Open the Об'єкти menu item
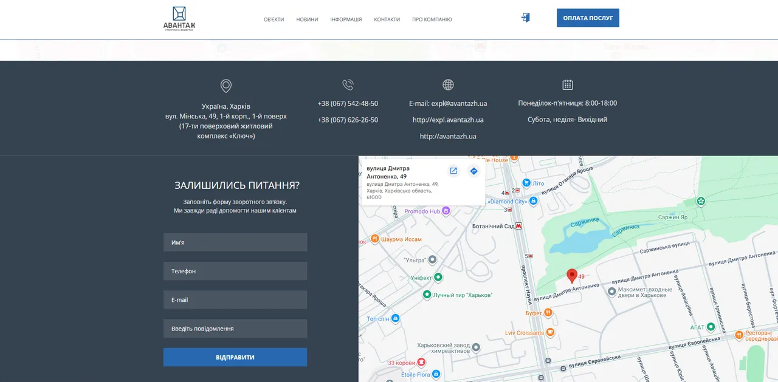The image size is (778, 382). (274, 19)
